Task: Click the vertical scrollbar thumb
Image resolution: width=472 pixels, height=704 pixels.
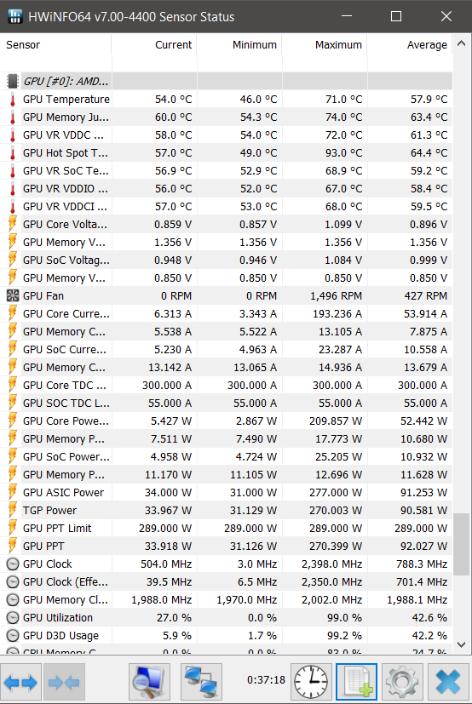Action: point(461,545)
